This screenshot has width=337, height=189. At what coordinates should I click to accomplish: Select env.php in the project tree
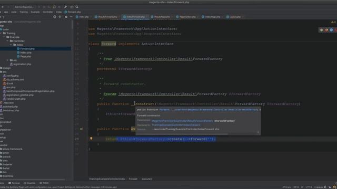click(x=11, y=87)
